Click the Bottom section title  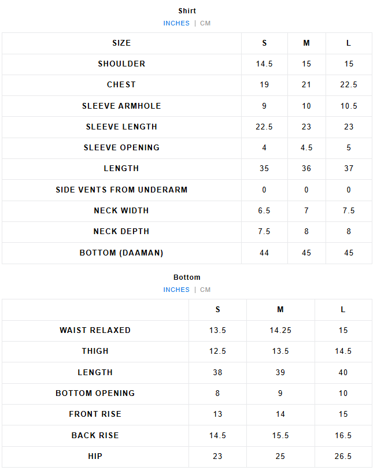[x=187, y=277]
